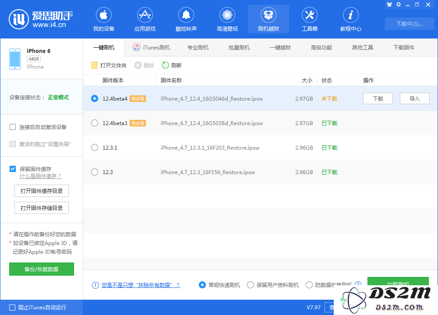Open 我的设备 (My Device) section
Screen dimensions: 438x315
[104, 20]
